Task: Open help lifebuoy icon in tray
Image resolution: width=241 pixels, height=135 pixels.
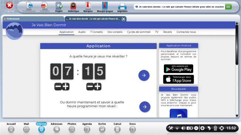Action: [x=222, y=128]
